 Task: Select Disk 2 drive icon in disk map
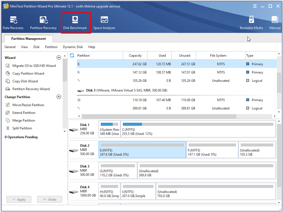(74, 150)
